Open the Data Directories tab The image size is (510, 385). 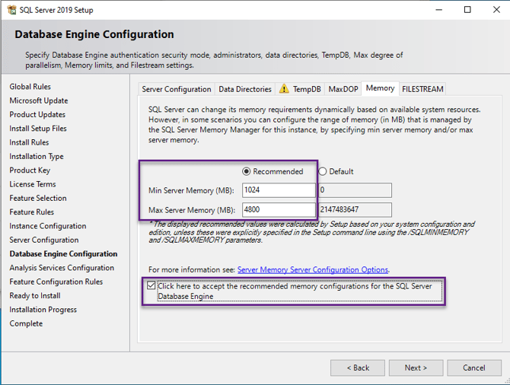click(244, 89)
